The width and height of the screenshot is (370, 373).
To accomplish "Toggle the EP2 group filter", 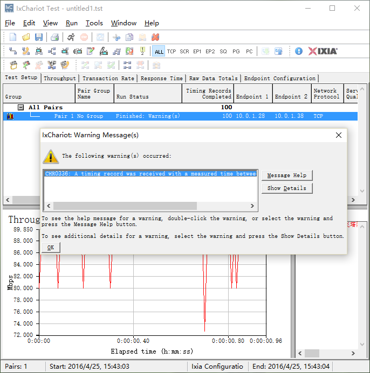I will pos(210,51).
